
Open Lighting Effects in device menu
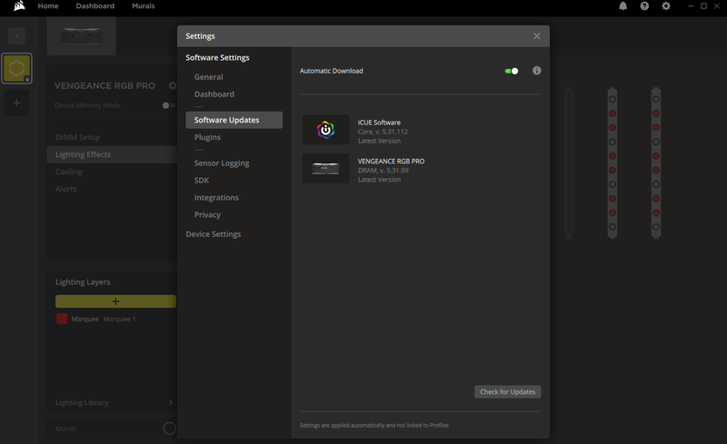(112, 154)
